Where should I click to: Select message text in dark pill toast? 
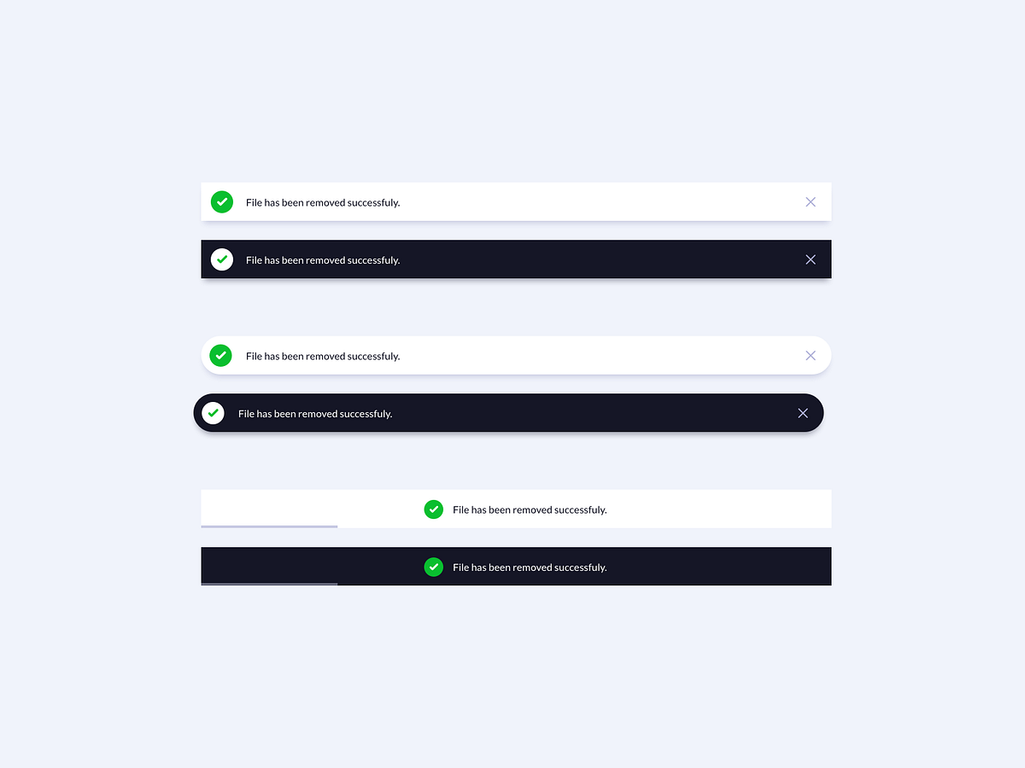point(315,414)
